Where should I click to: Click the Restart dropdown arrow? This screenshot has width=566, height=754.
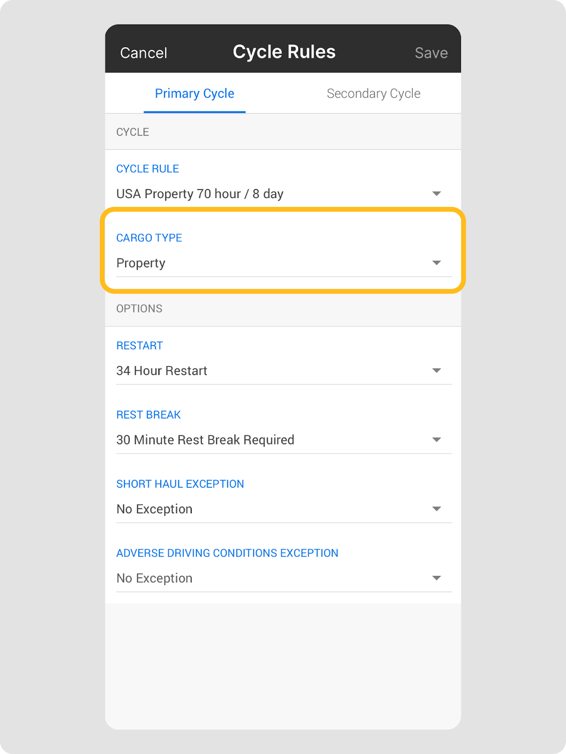click(436, 371)
